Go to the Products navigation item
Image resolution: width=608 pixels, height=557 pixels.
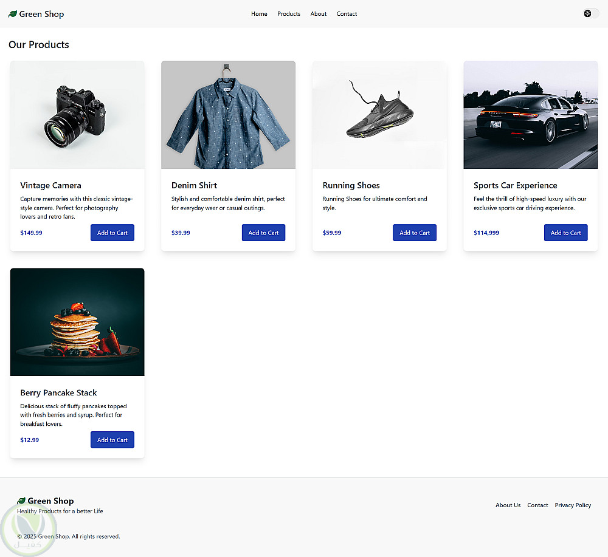pos(289,14)
